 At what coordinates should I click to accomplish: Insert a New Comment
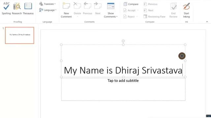pyautogui.click(x=66, y=10)
